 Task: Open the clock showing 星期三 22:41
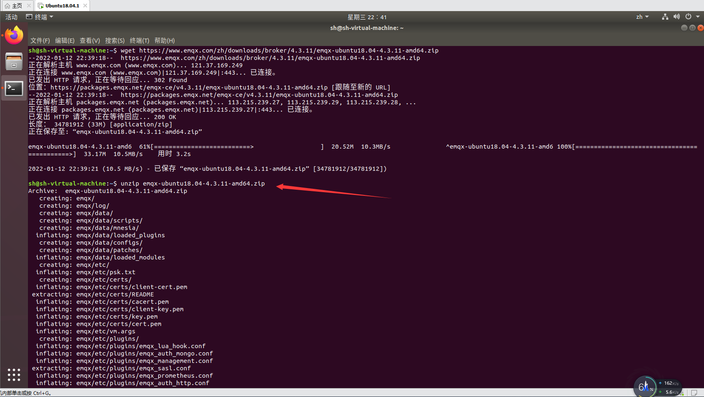pyautogui.click(x=367, y=17)
